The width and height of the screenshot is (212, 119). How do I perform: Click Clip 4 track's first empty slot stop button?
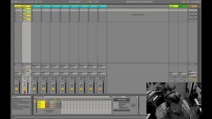click(x=61, y=9)
